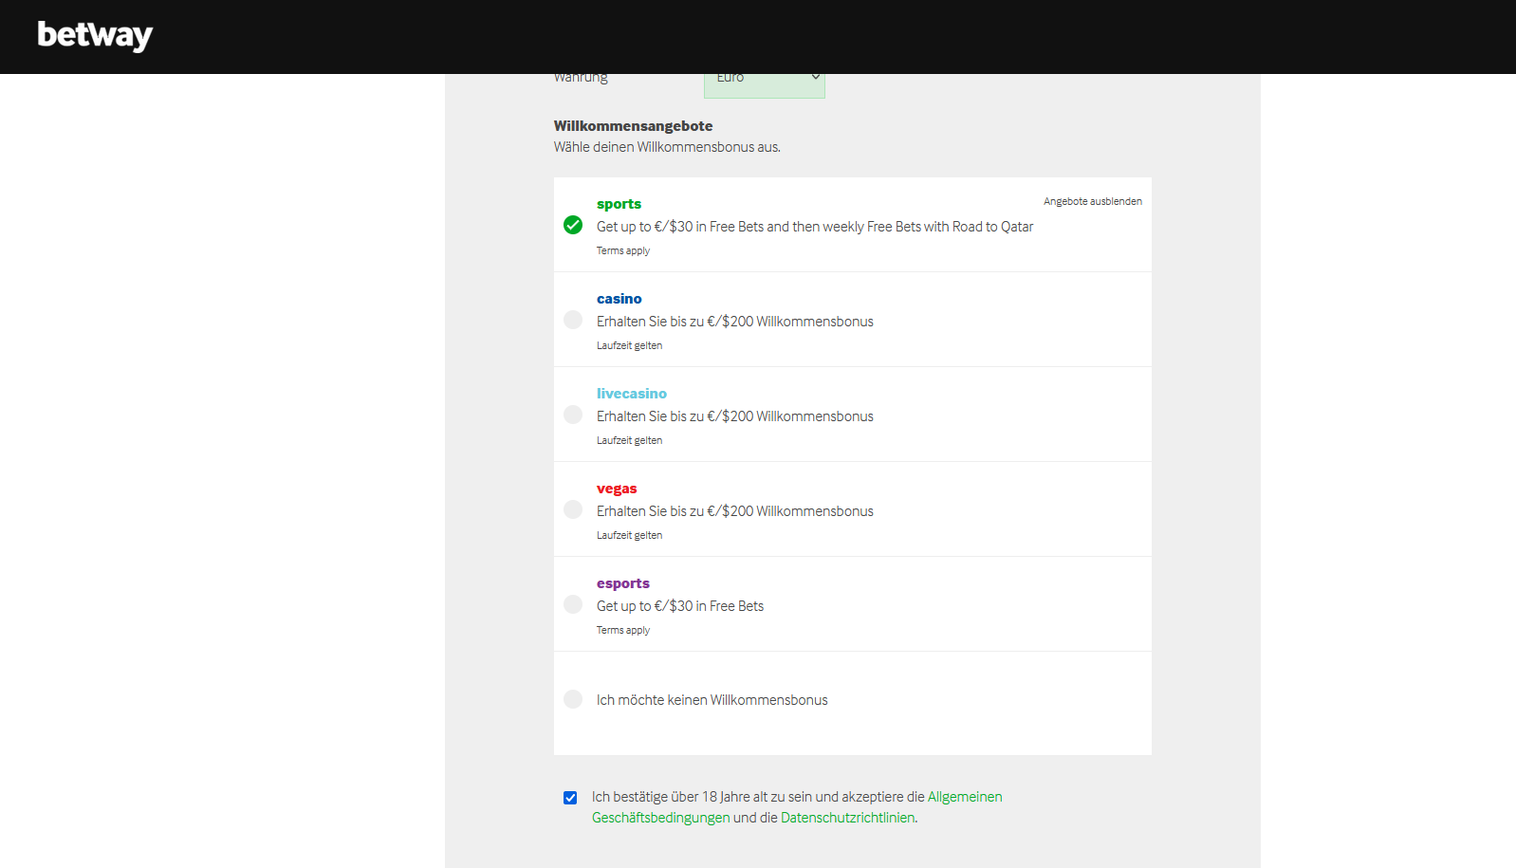Click the betway logo
This screenshot has height=868, width=1516.
tap(95, 35)
